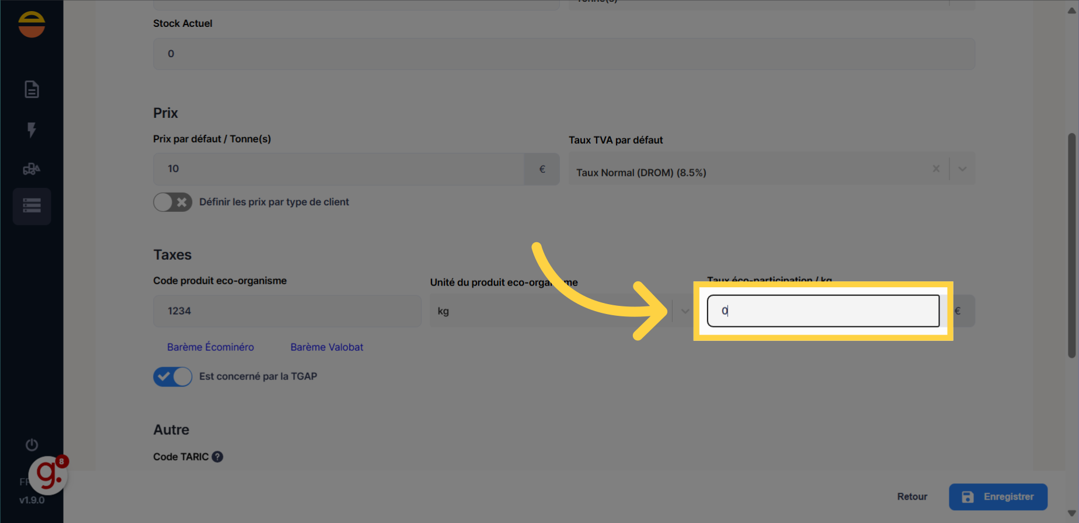Click the Code TARIC help question icon
The height and width of the screenshot is (523, 1079).
pyautogui.click(x=217, y=457)
